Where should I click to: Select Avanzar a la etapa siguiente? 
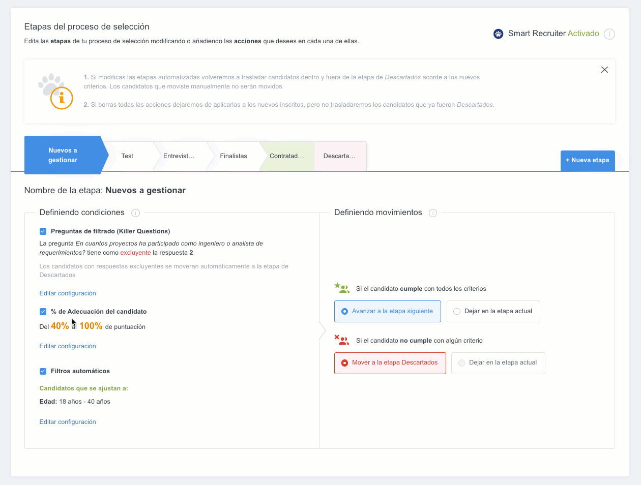387,311
